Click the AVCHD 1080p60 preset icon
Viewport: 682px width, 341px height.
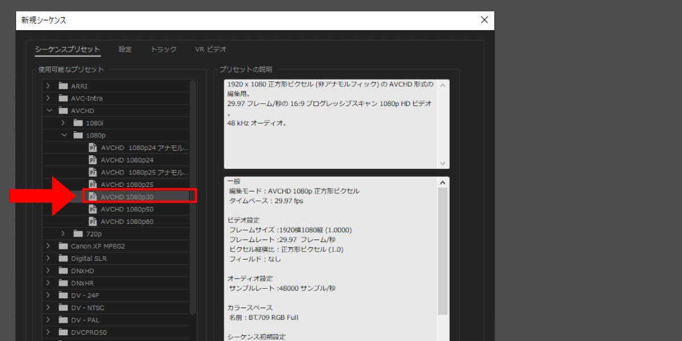point(93,222)
